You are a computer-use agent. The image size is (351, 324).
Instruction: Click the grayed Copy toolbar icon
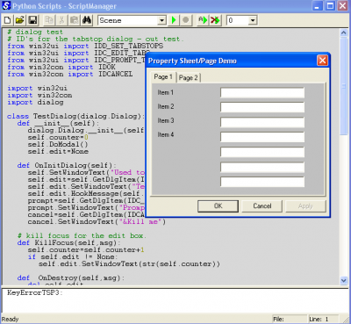click(49, 20)
